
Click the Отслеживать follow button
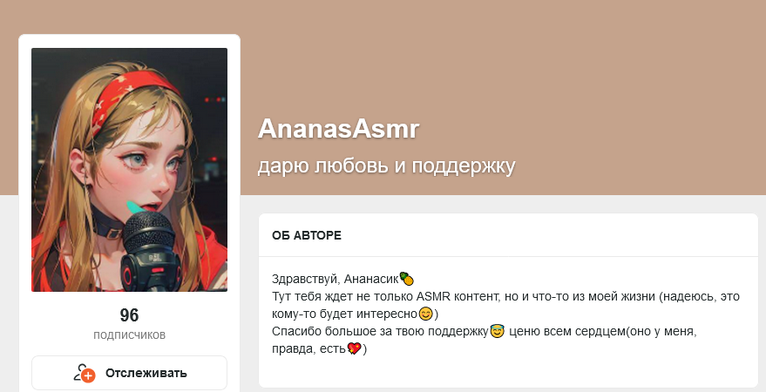coord(130,373)
